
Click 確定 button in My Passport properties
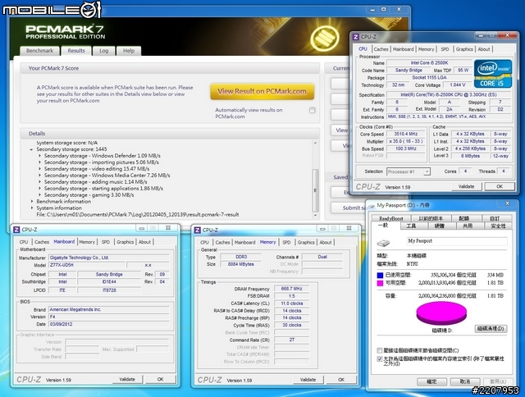432,381
